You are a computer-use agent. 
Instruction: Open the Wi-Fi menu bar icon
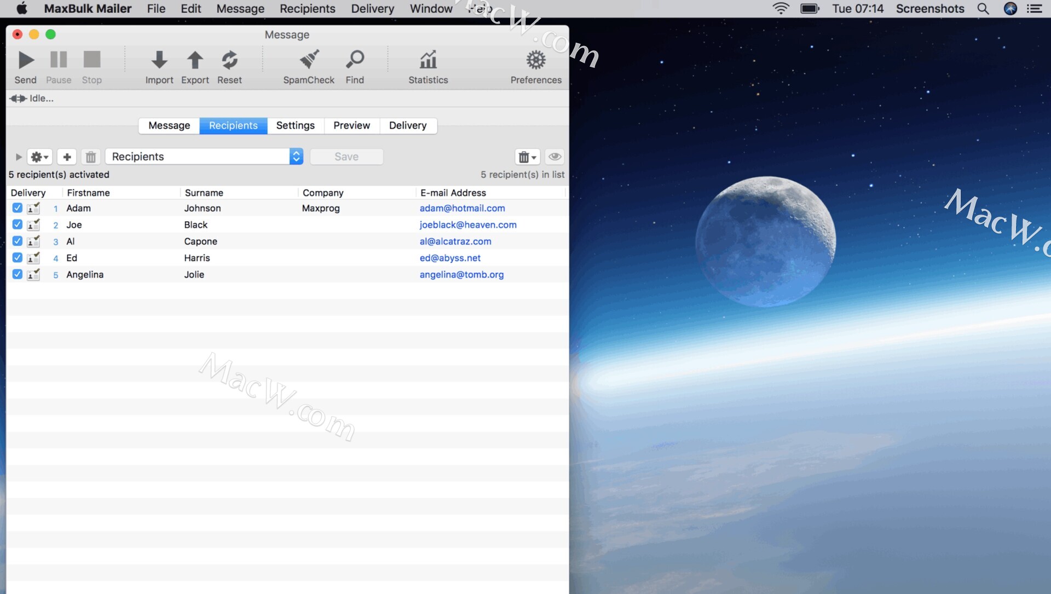781,9
